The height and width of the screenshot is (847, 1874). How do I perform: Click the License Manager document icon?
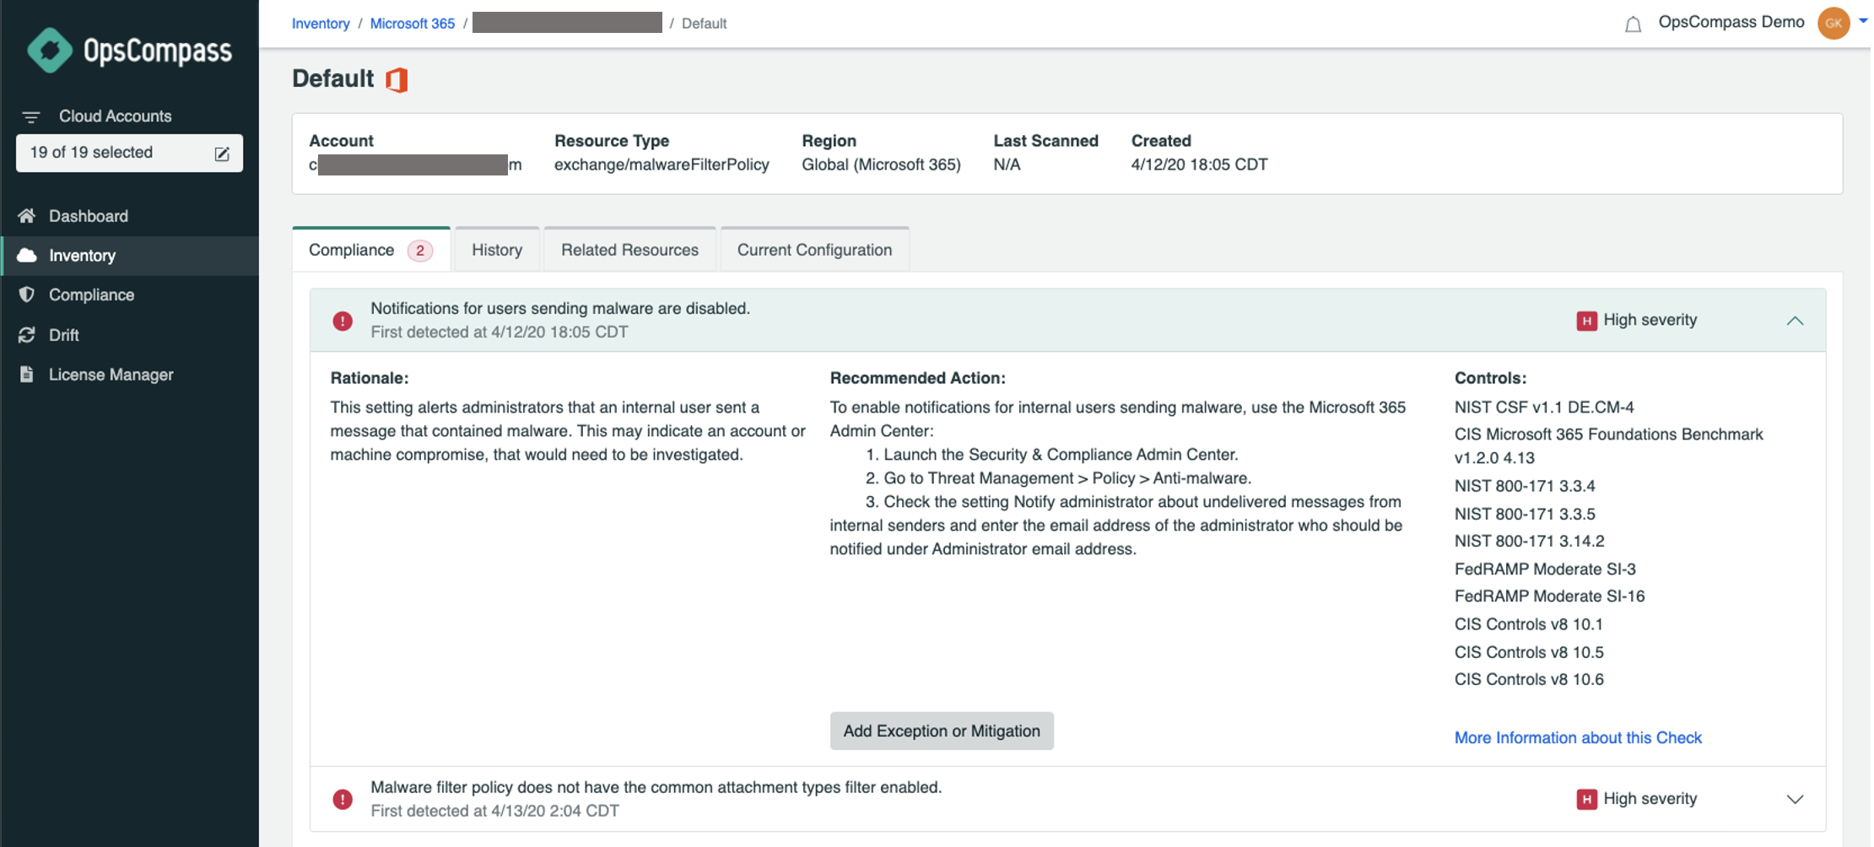tap(27, 375)
